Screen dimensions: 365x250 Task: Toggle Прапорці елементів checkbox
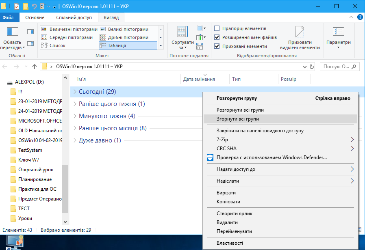(x=217, y=28)
